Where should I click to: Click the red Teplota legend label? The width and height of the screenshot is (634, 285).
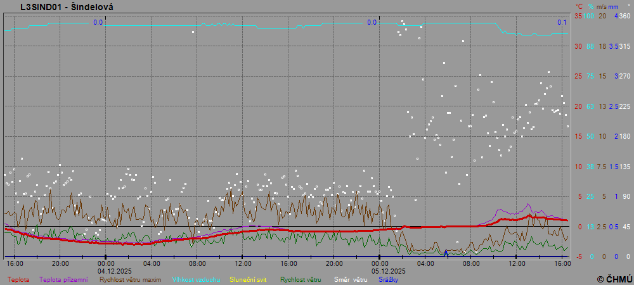tap(18, 279)
